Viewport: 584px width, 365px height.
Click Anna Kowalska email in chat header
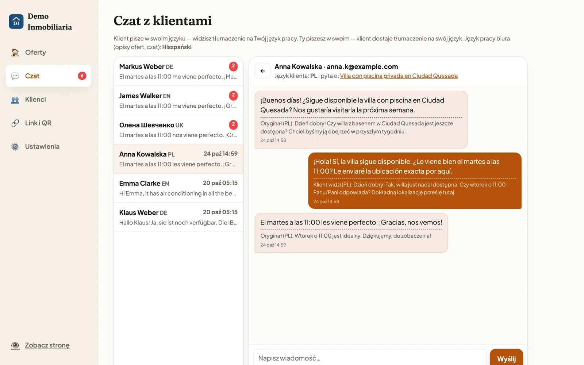click(x=362, y=67)
